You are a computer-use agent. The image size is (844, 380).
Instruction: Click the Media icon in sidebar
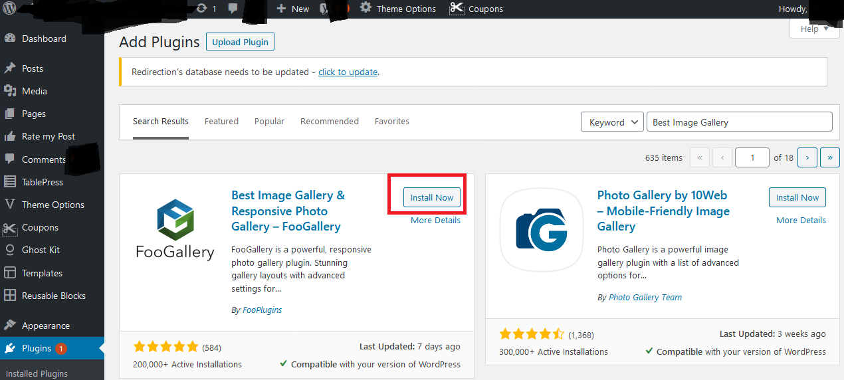pos(10,91)
